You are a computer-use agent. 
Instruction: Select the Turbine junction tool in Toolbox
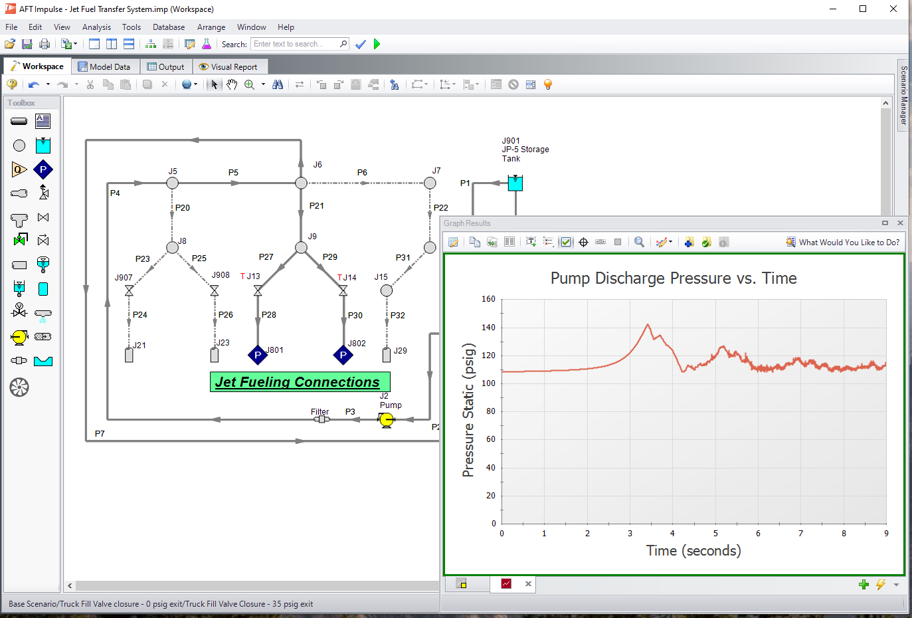[x=19, y=387]
